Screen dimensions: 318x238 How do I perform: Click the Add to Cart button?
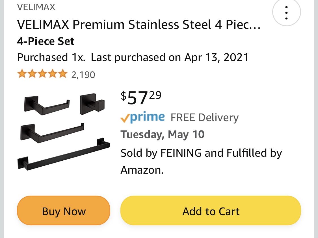tap(211, 211)
